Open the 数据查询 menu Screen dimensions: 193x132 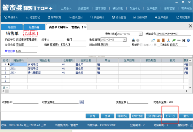[83, 8]
